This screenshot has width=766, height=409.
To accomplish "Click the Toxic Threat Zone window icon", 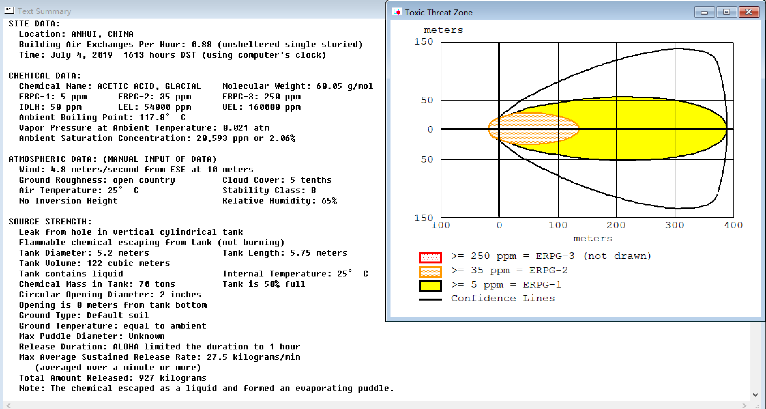I will (397, 12).
